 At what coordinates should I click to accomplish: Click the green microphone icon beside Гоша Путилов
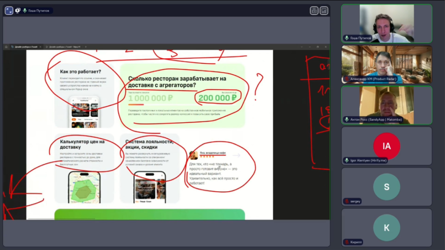[25, 10]
